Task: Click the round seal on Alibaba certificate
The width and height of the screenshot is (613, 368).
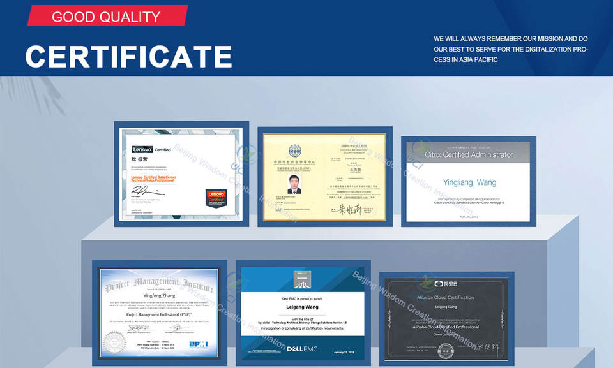Action: click(x=445, y=351)
